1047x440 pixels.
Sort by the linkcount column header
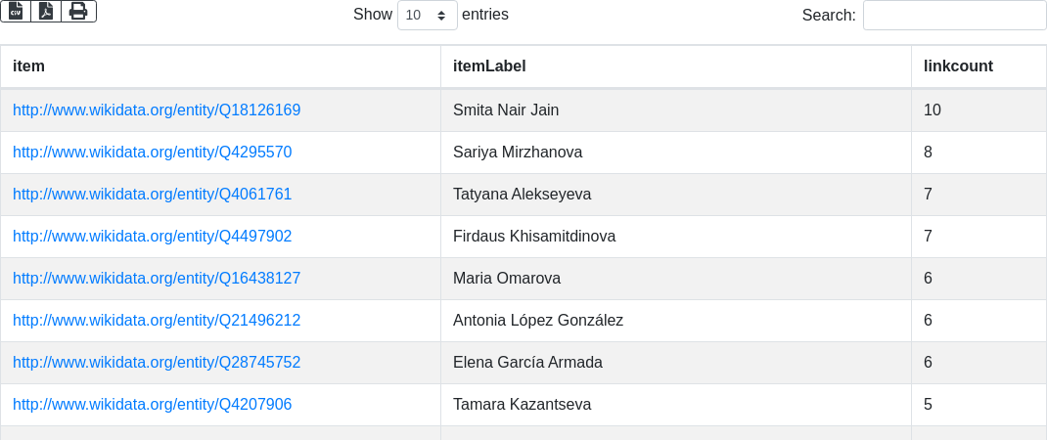[x=958, y=66]
